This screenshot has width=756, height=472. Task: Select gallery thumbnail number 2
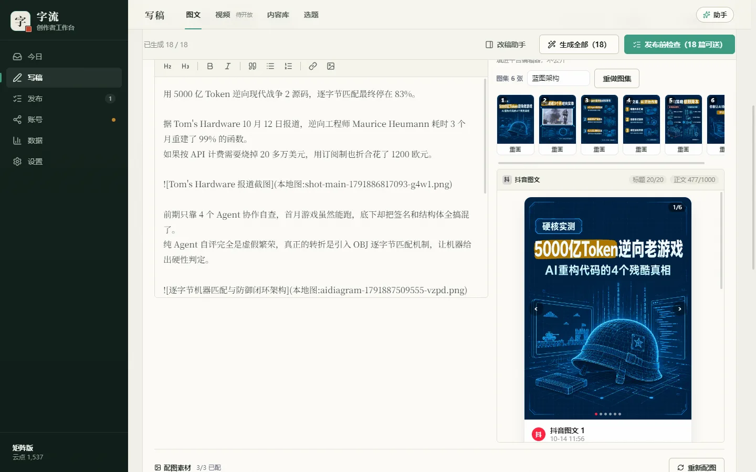point(558,119)
